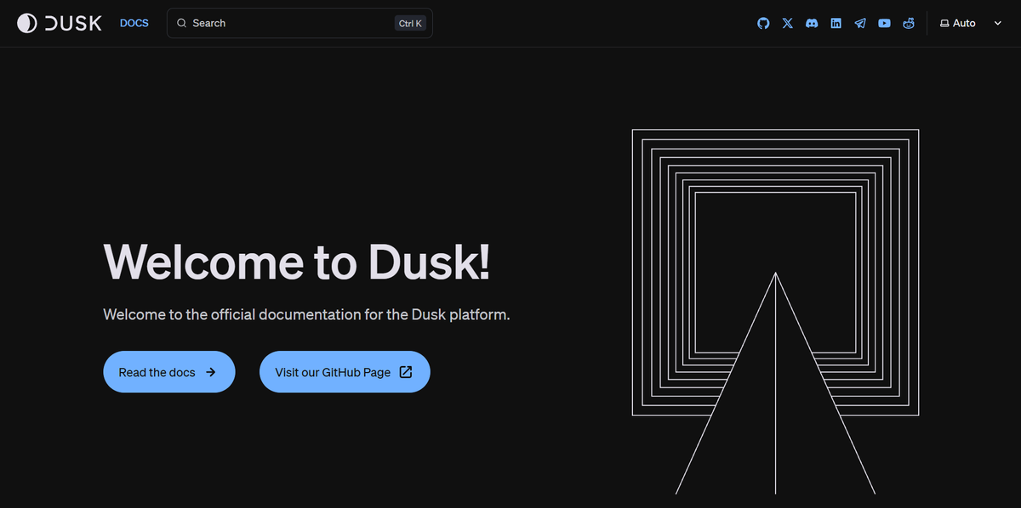Click the Visit our GitHub Page button
The height and width of the screenshot is (508, 1021).
[345, 372]
